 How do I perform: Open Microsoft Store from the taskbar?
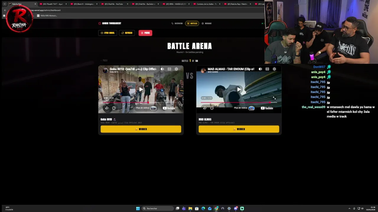[197, 208]
